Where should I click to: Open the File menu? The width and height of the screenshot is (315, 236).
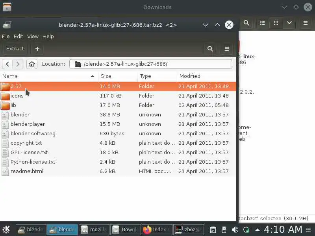click(x=6, y=36)
